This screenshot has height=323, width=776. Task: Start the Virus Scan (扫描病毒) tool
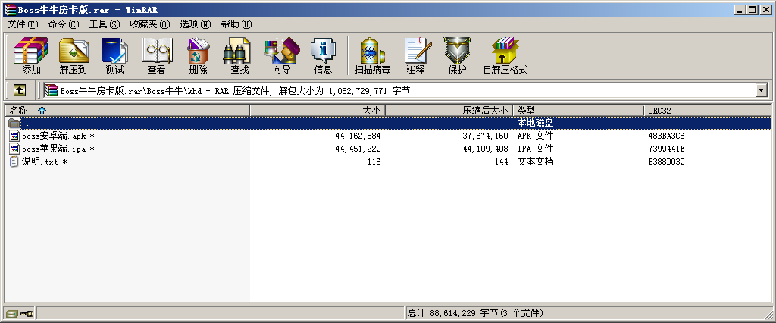point(372,56)
